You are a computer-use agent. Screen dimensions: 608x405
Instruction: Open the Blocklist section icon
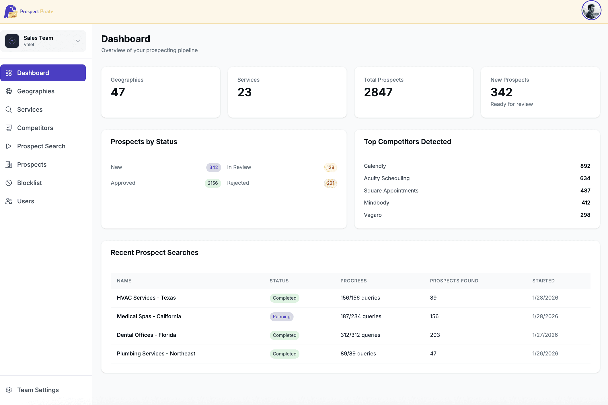9,183
